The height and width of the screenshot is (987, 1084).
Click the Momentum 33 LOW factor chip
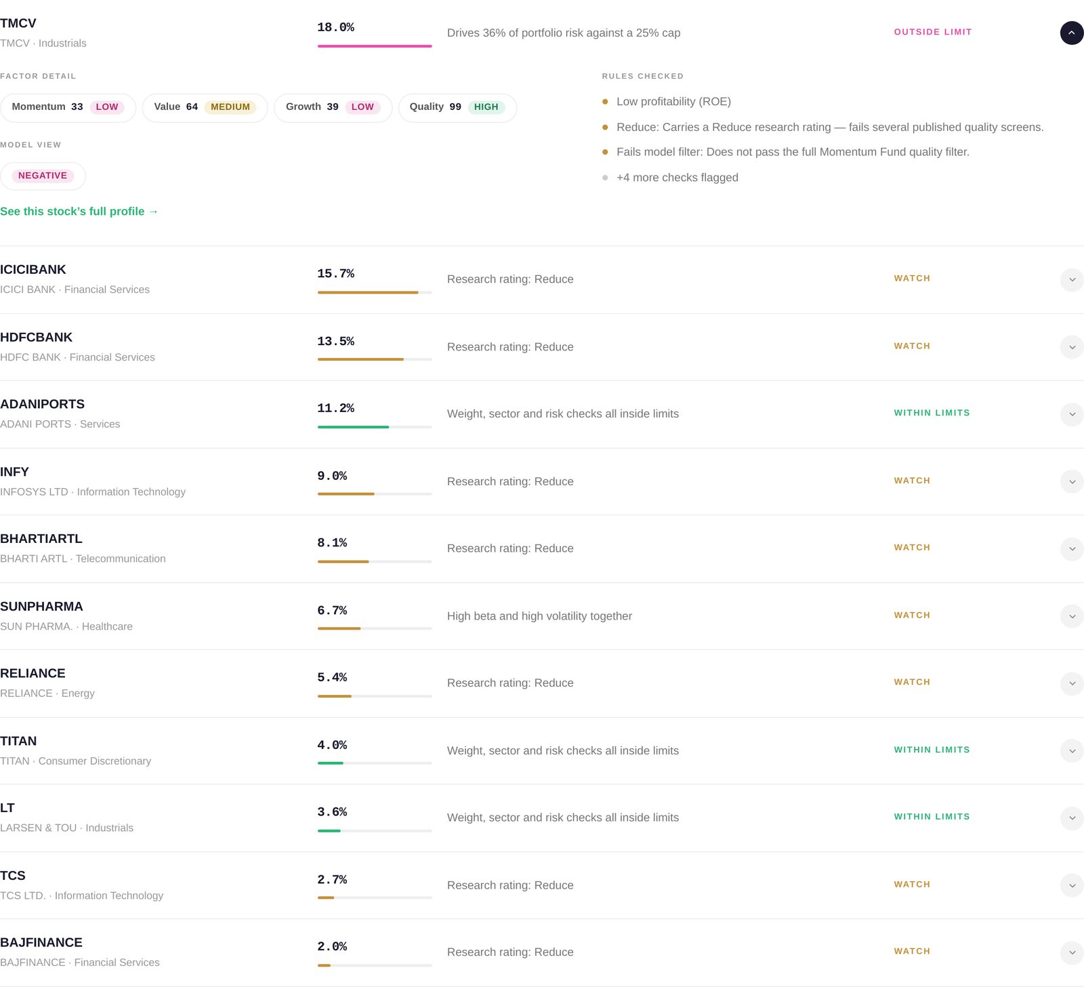(x=68, y=108)
